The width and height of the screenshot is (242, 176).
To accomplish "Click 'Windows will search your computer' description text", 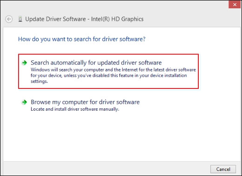I will coord(113,75).
